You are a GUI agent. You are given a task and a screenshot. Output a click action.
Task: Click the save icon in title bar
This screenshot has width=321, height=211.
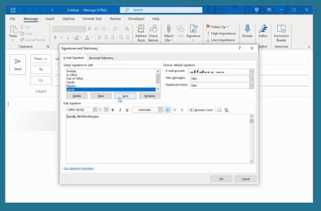[x=13, y=10]
